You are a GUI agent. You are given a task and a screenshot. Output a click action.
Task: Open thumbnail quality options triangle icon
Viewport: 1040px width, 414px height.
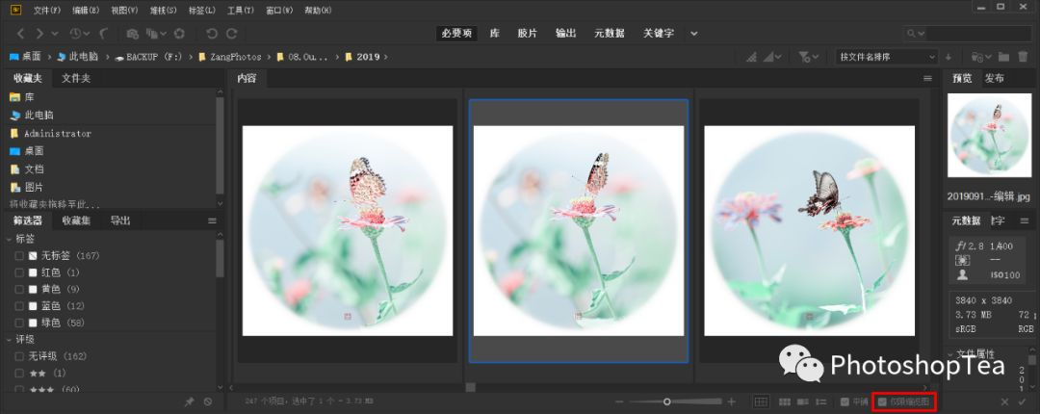772,57
